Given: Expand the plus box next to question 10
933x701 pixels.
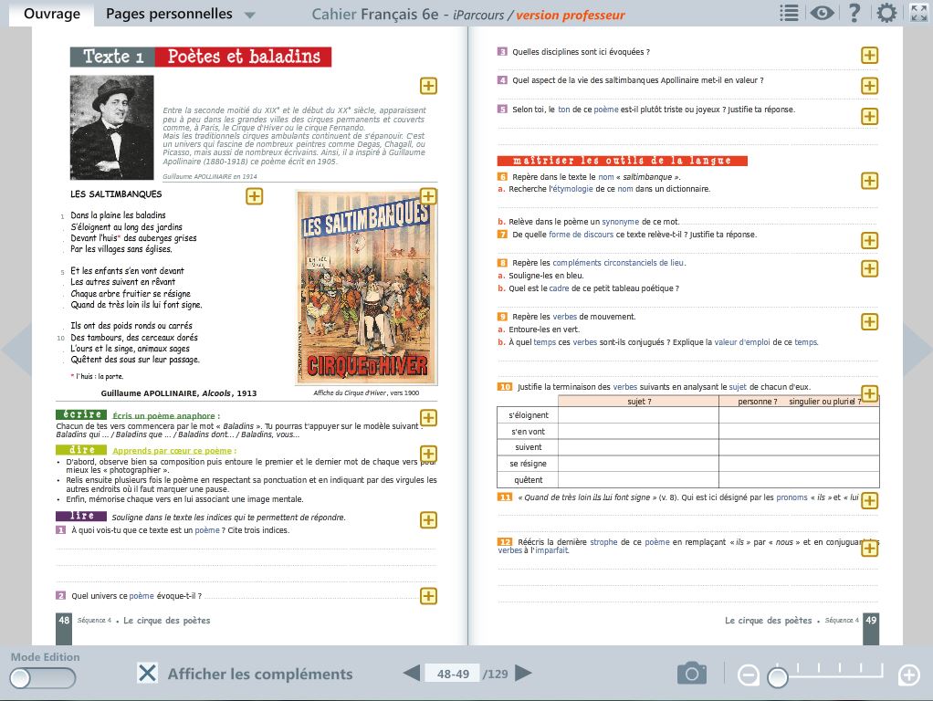Looking at the screenshot, I should tap(870, 393).
